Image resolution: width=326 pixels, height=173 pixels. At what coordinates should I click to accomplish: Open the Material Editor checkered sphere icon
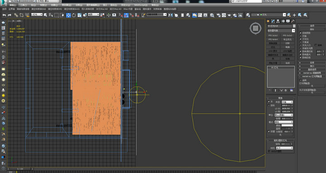click(212, 15)
